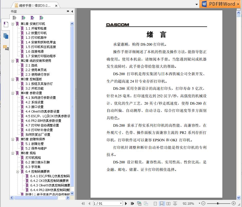Screen dimensions: 242x207
Task: Click the page number field 1 / 91
Action: [x=106, y=203]
